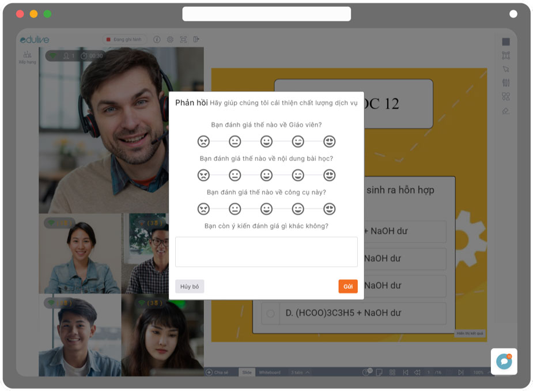Open the settings gear in the top toolbar
The height and width of the screenshot is (391, 533).
[170, 39]
